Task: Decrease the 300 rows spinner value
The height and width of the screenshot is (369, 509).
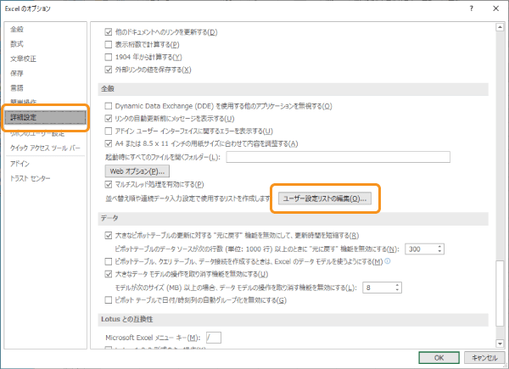Action: pos(439,252)
